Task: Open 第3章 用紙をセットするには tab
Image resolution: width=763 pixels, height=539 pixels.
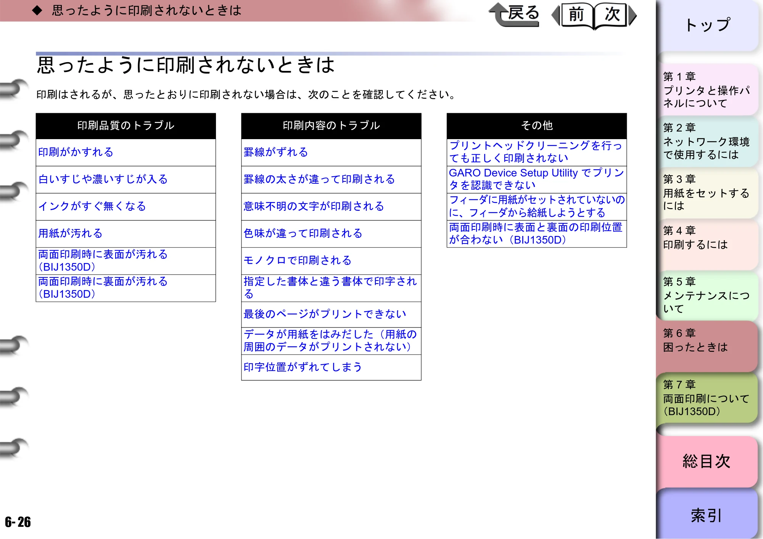Action: 708,193
